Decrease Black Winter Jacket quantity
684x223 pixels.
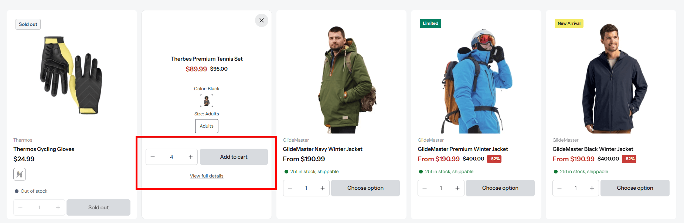[x=559, y=188]
